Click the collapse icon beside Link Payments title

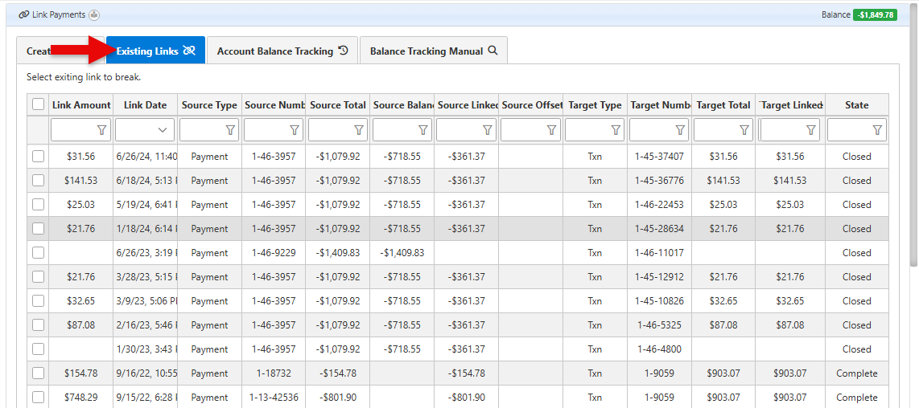[x=94, y=15]
